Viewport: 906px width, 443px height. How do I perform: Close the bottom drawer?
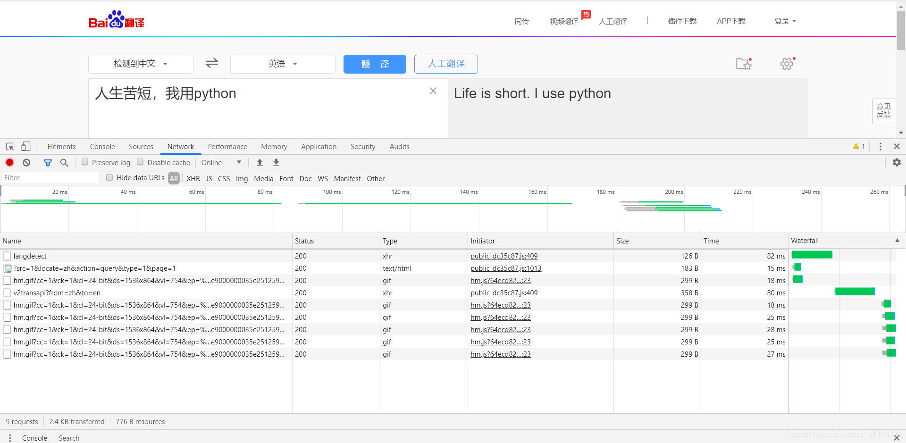coord(897,438)
